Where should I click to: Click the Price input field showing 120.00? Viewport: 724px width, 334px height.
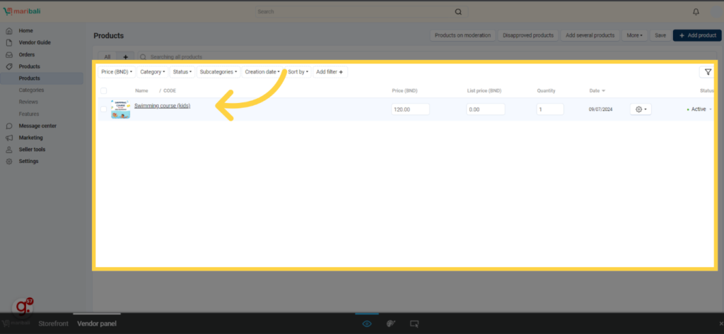[x=411, y=109]
